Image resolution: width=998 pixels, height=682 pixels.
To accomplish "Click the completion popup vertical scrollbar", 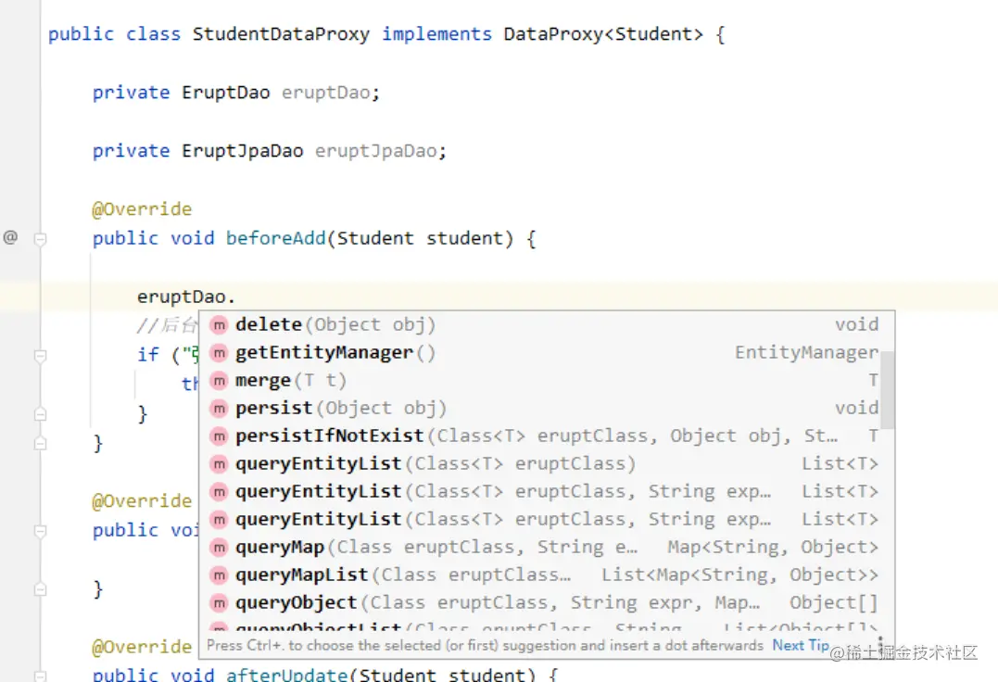I will 887,390.
